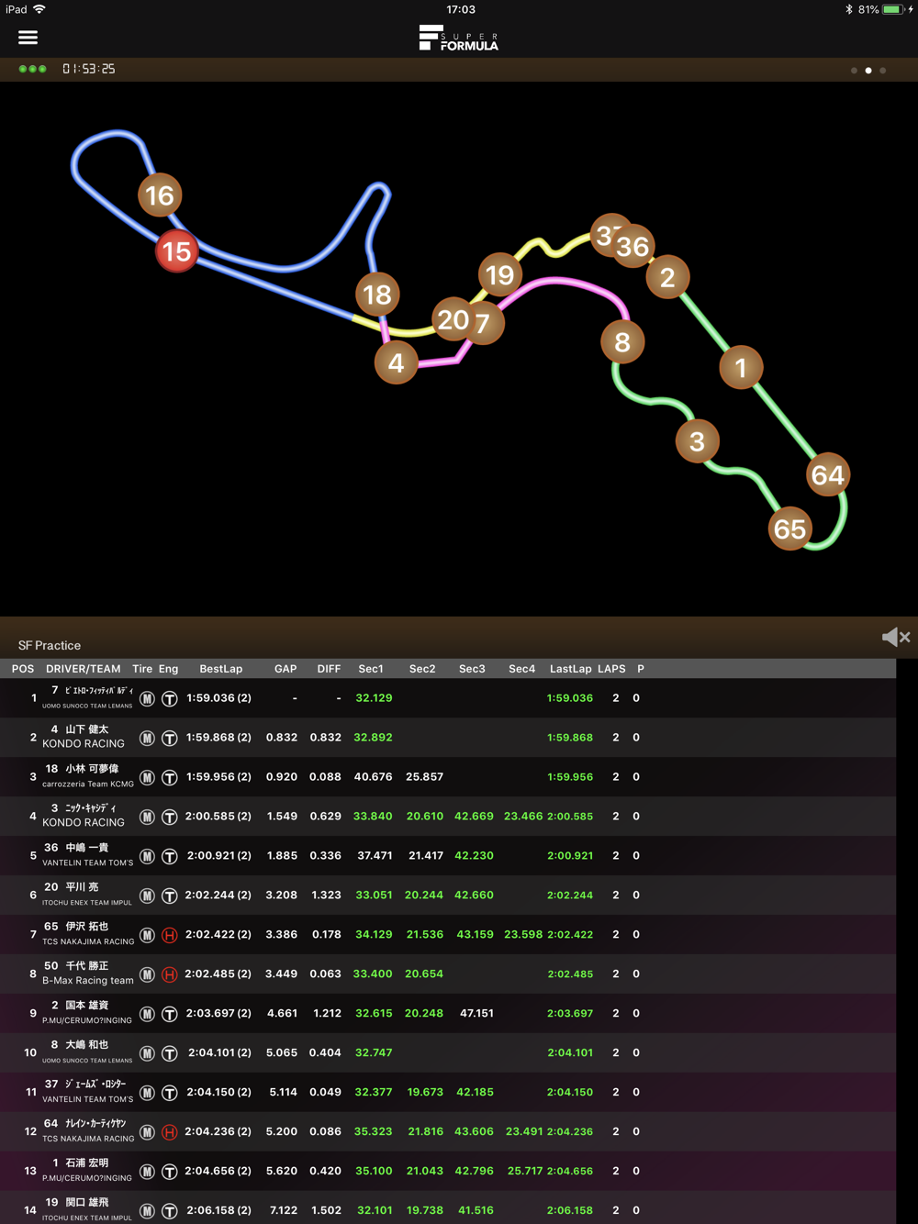Tap the session timer 01:53:25

pos(89,70)
